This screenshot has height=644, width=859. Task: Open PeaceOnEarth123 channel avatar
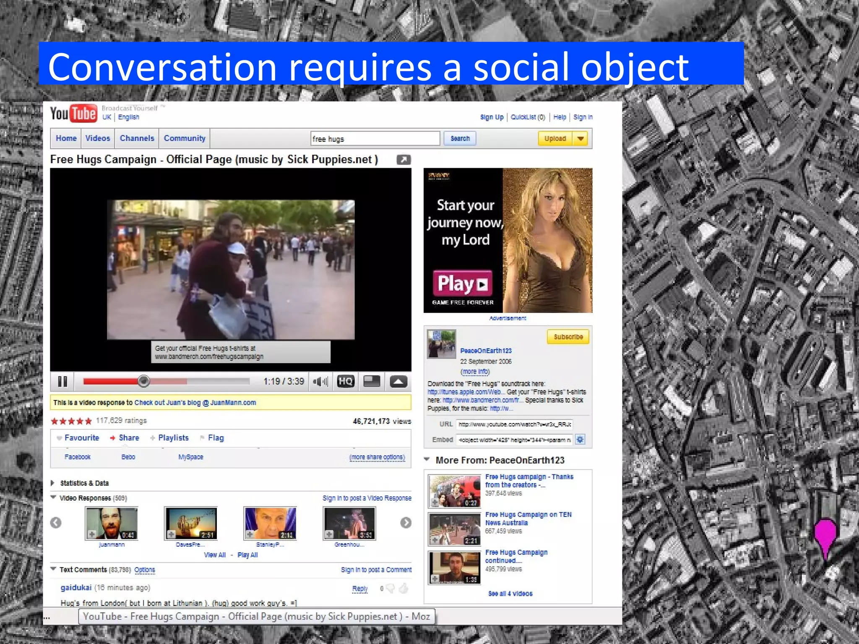coord(441,344)
